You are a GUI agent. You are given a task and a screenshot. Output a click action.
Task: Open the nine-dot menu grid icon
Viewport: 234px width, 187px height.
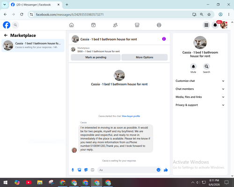(206, 25)
